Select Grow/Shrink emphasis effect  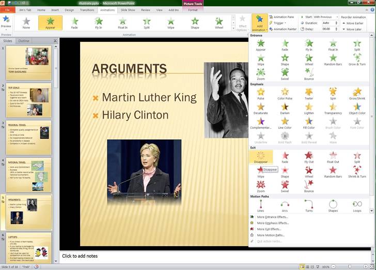[x=357, y=94]
